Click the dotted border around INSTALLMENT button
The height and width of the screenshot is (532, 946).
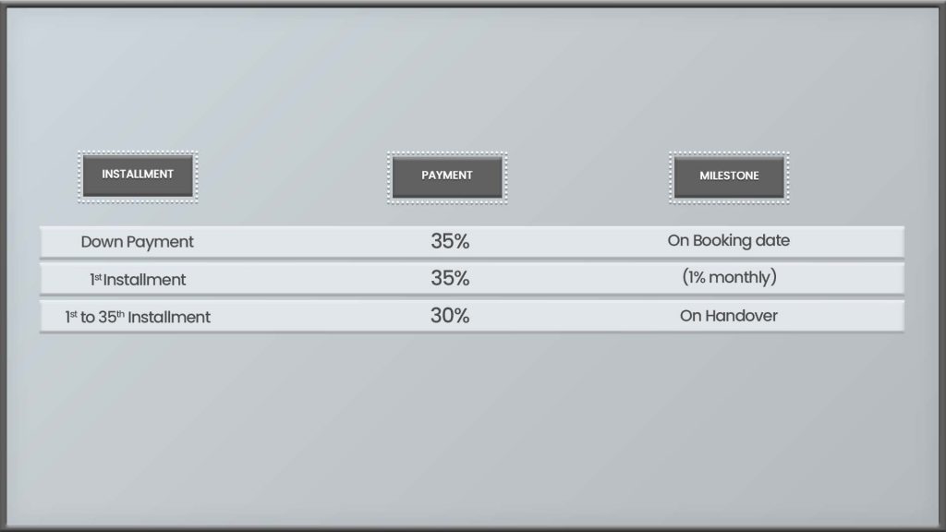[x=138, y=152]
